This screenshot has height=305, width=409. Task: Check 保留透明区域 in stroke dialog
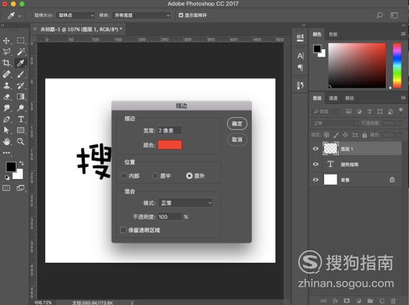pos(123,230)
